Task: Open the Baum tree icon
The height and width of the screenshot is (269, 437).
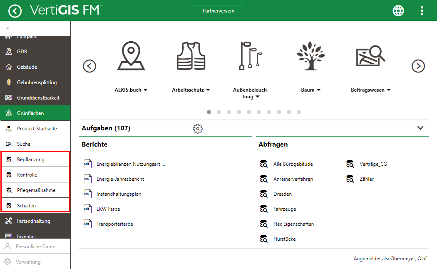Action: click(x=310, y=56)
